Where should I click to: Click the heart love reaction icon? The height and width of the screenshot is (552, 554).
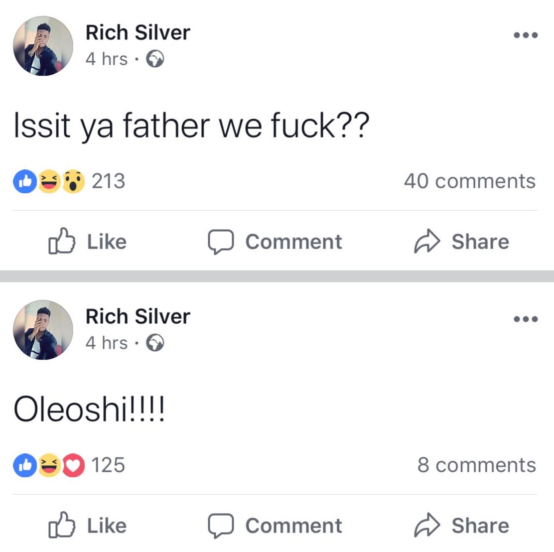pos(73,465)
